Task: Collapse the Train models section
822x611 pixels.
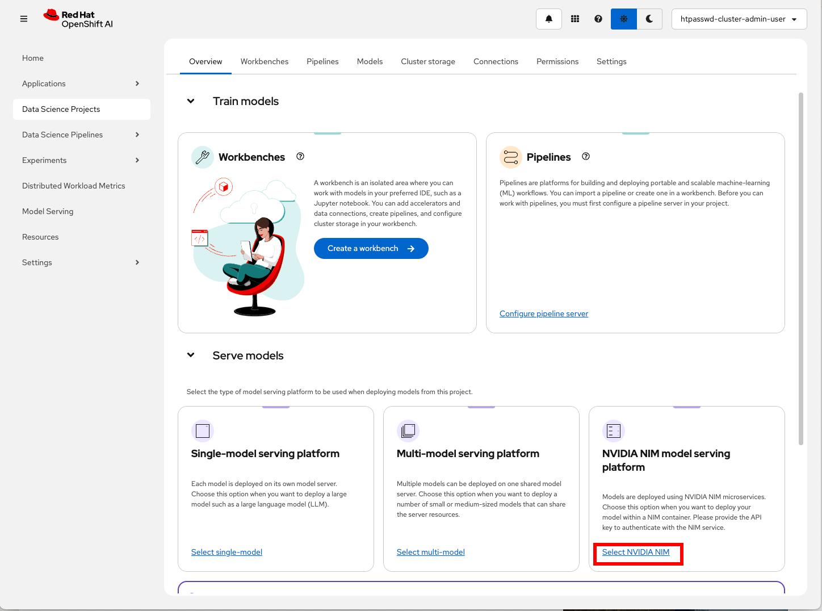Action: [191, 101]
